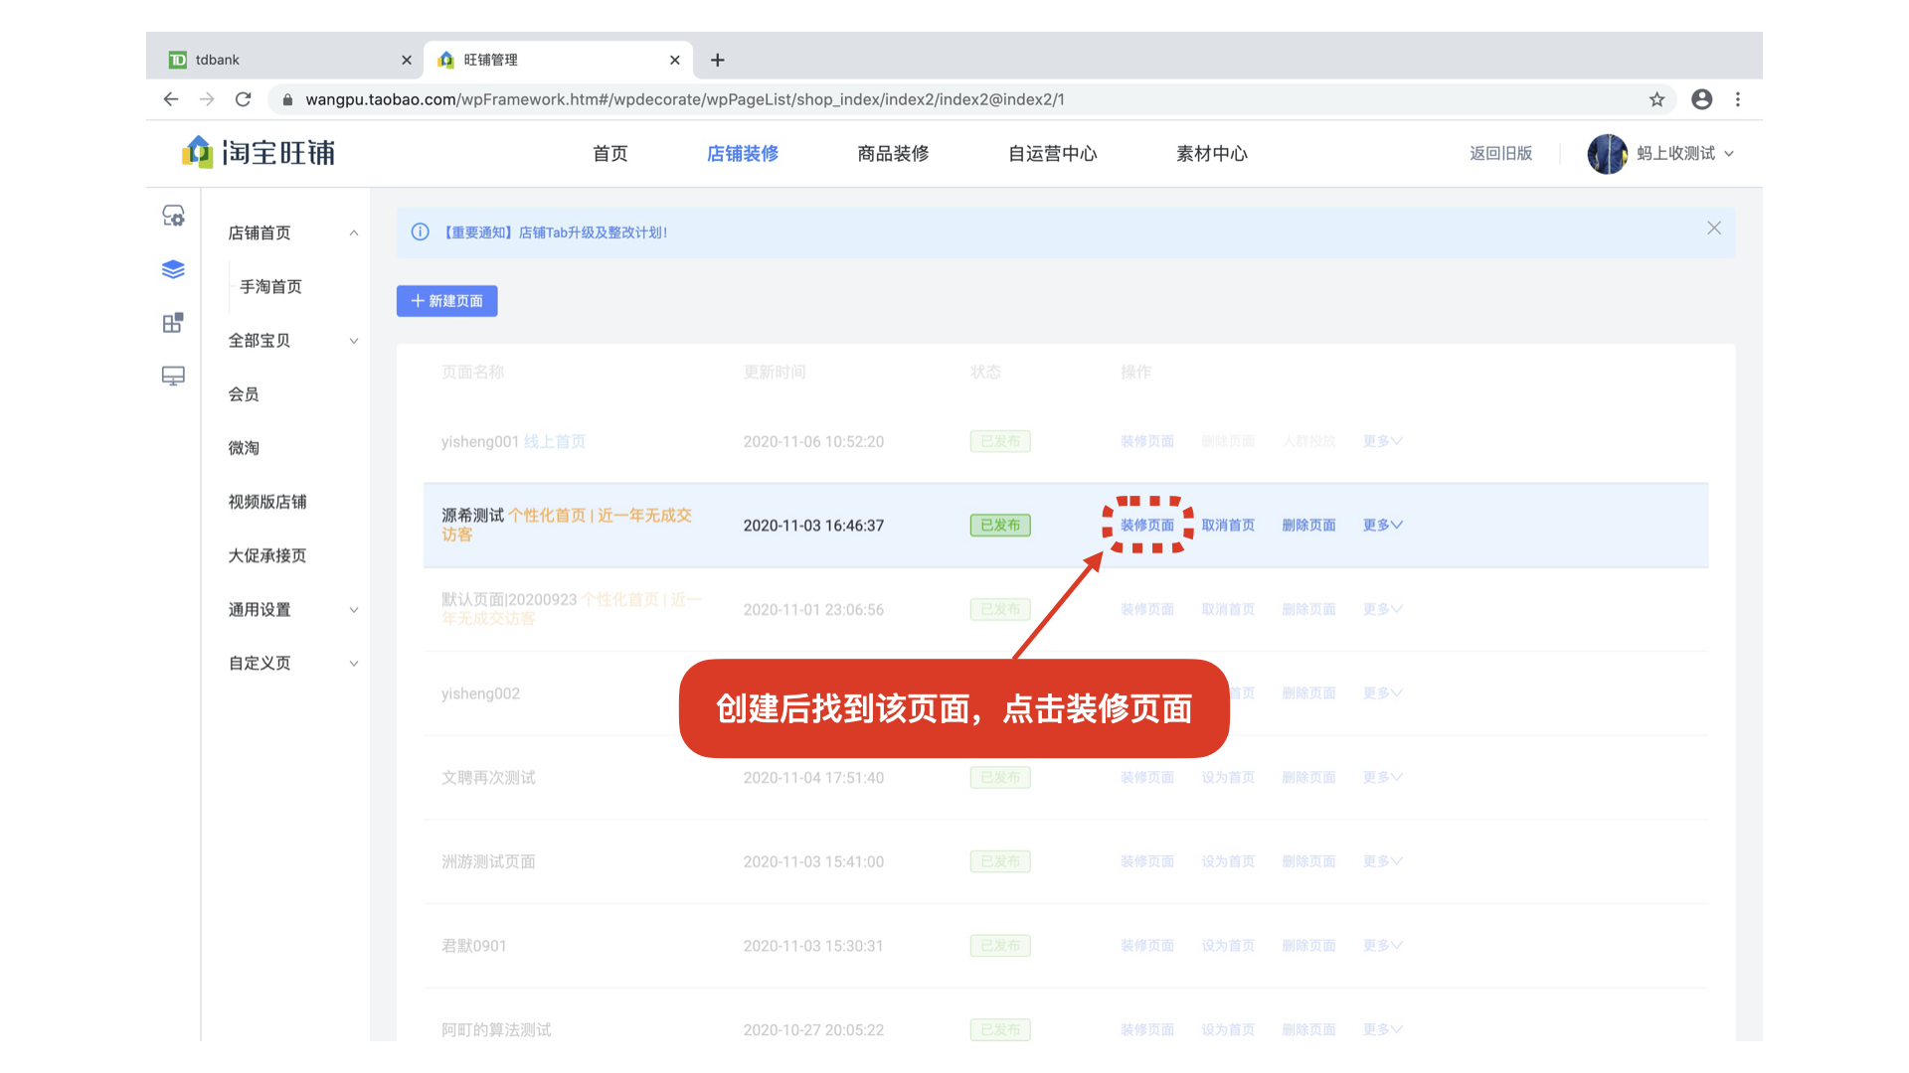Image resolution: width=1909 pixels, height=1073 pixels.
Task: Collapse the 店铺首页 section
Action: tap(354, 232)
